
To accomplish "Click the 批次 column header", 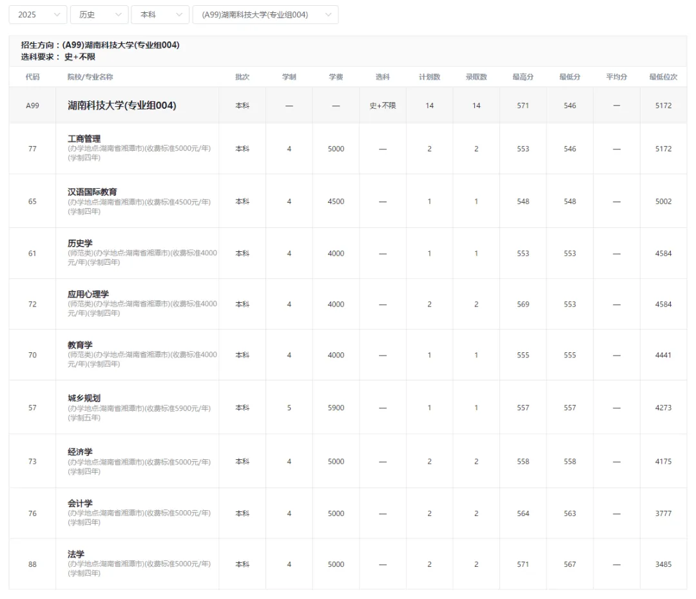I will (242, 77).
